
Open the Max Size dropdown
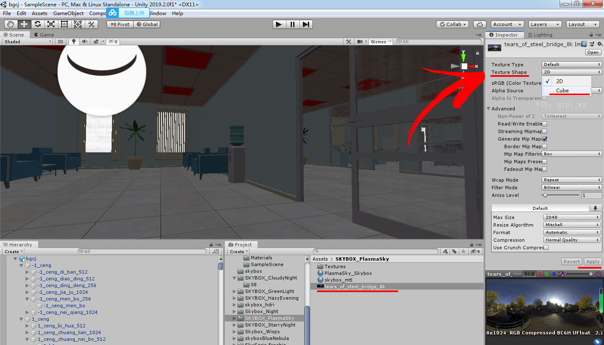[572, 217]
